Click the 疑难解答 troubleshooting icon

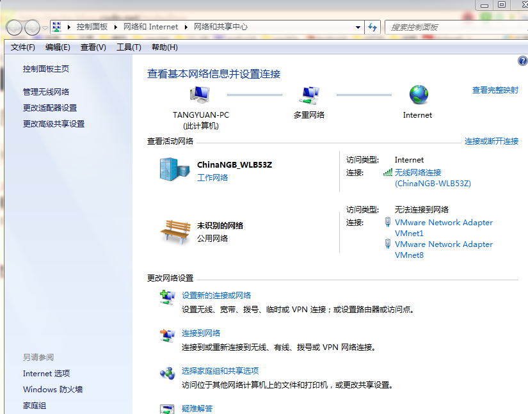click(x=168, y=407)
